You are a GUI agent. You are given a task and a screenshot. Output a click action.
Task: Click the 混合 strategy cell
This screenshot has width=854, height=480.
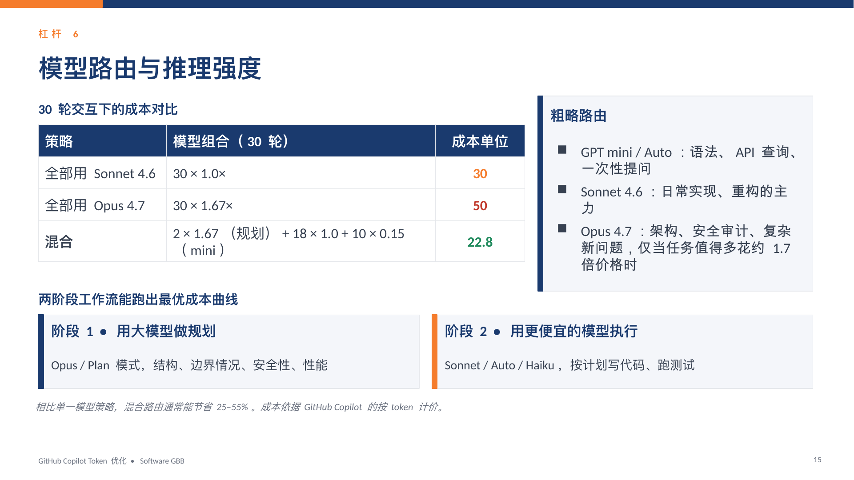tap(102, 242)
